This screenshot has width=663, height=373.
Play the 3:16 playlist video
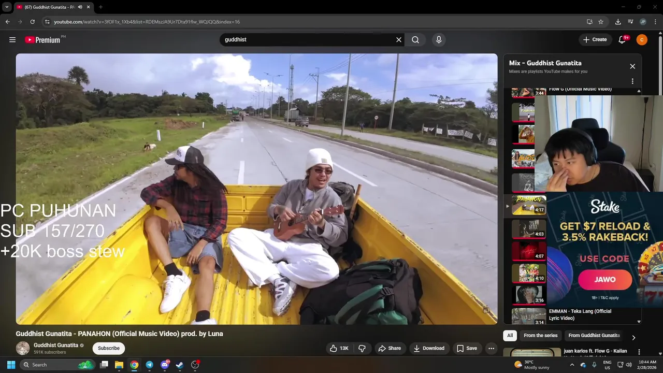tap(529, 295)
